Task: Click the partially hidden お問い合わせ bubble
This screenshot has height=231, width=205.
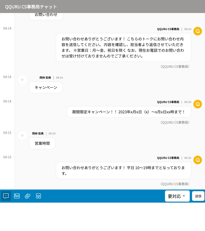Action: [46, 16]
